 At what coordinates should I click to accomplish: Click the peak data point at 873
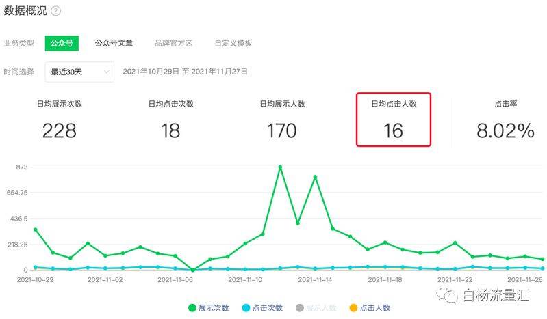280,167
